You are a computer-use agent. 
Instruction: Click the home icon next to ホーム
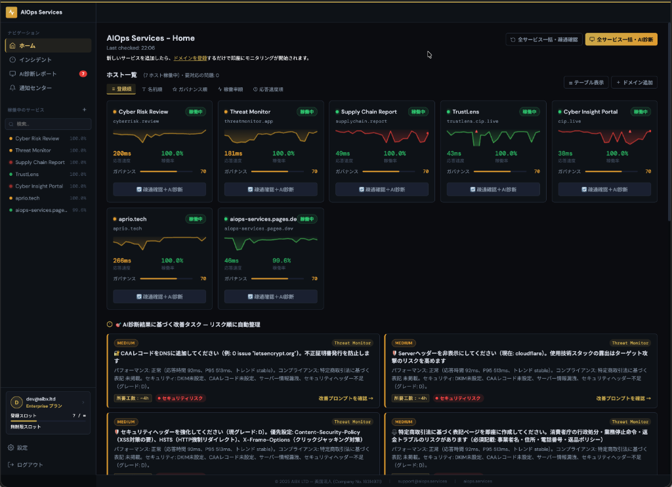[12, 46]
